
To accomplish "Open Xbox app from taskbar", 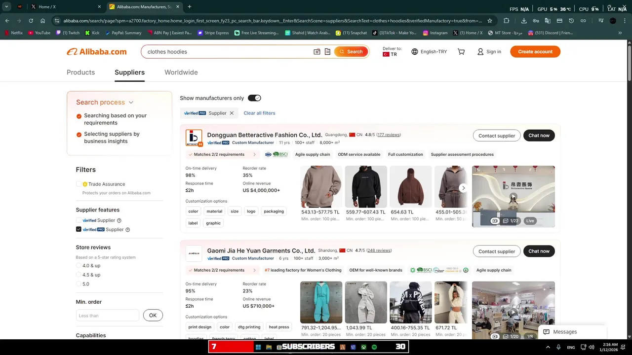I will pos(364,347).
